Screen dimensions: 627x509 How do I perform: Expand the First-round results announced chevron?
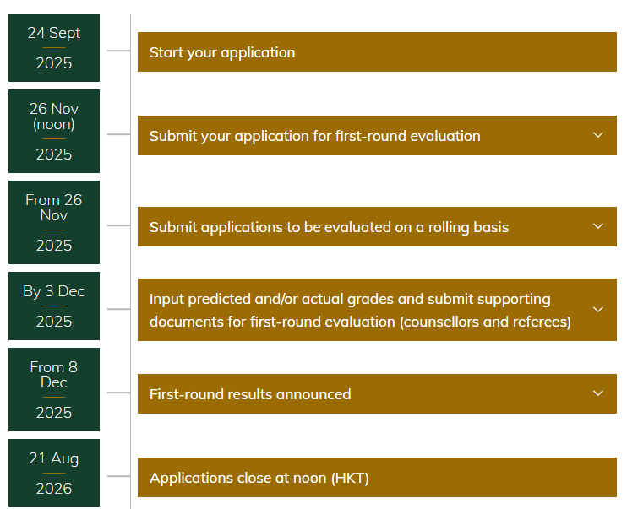(598, 393)
